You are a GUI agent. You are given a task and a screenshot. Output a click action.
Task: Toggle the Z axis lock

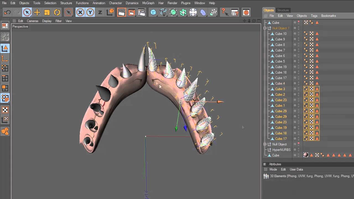(100, 12)
